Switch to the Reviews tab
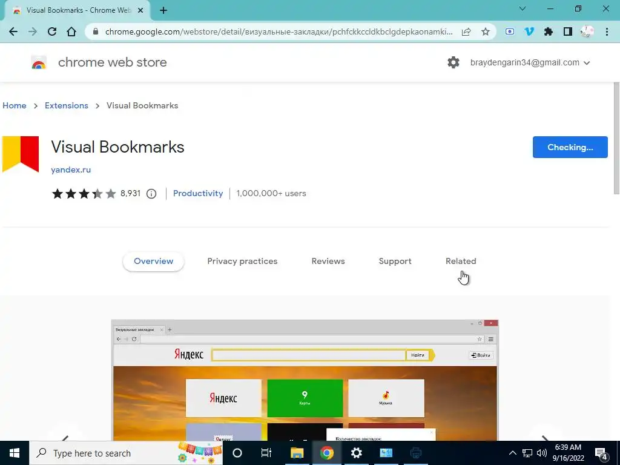The image size is (620, 465). point(328,261)
